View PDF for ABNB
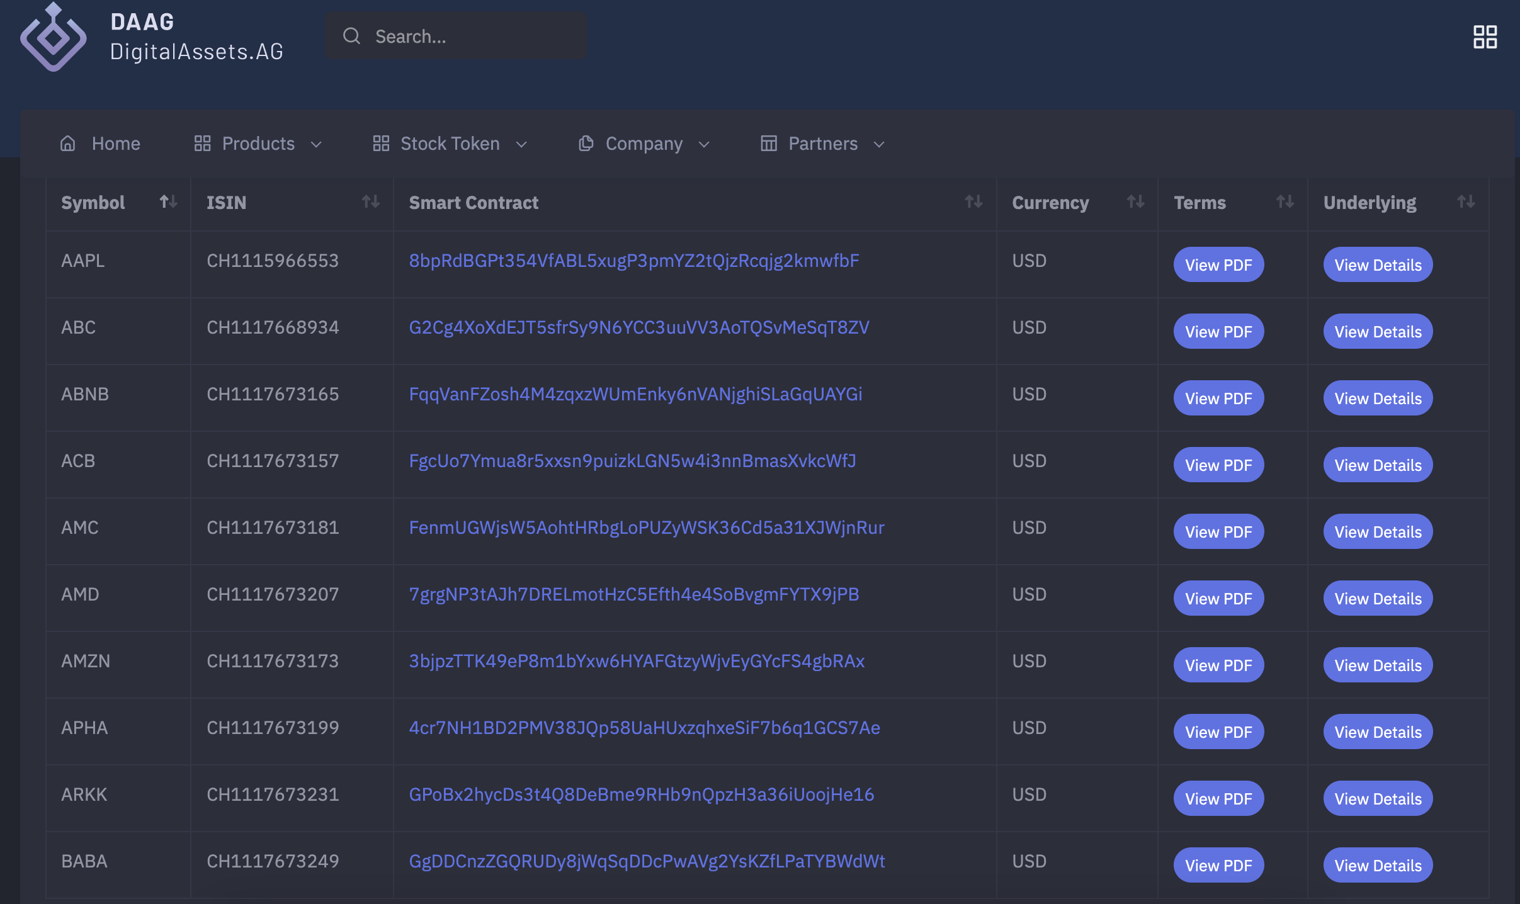This screenshot has width=1520, height=904. coord(1218,398)
